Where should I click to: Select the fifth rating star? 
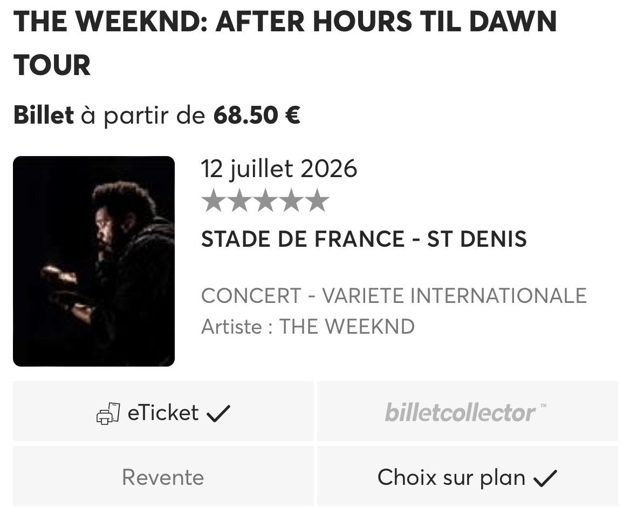click(x=318, y=201)
